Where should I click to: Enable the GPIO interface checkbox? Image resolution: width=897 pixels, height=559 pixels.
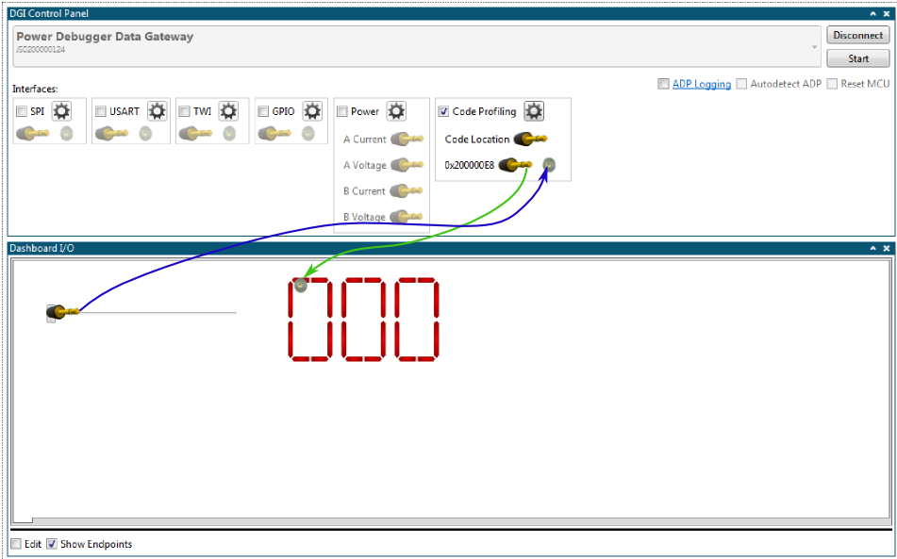[263, 111]
